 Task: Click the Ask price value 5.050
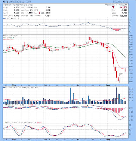point(30,7)
